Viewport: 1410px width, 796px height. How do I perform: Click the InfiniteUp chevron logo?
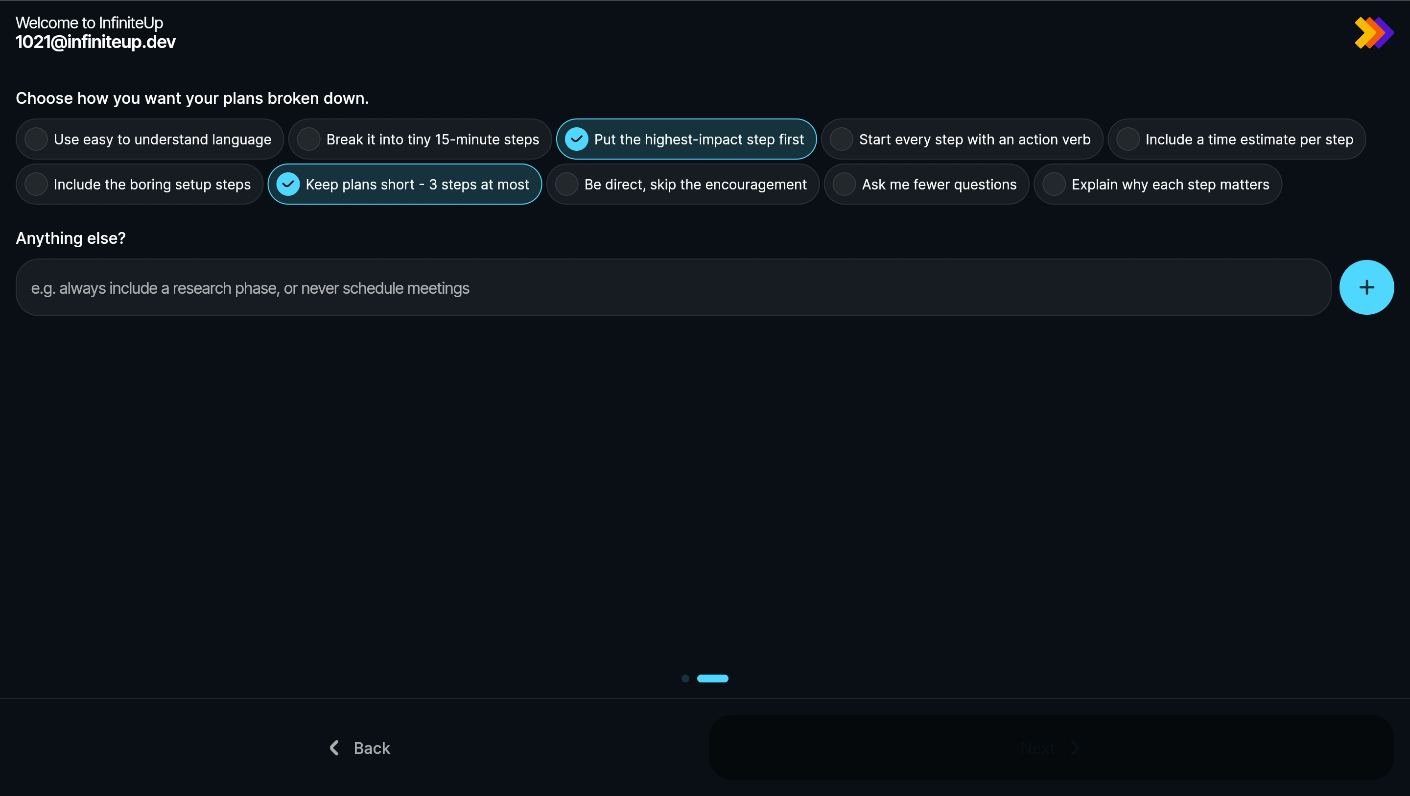coord(1374,33)
